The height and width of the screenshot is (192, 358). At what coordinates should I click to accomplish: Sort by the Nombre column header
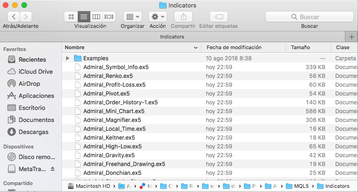coord(131,47)
